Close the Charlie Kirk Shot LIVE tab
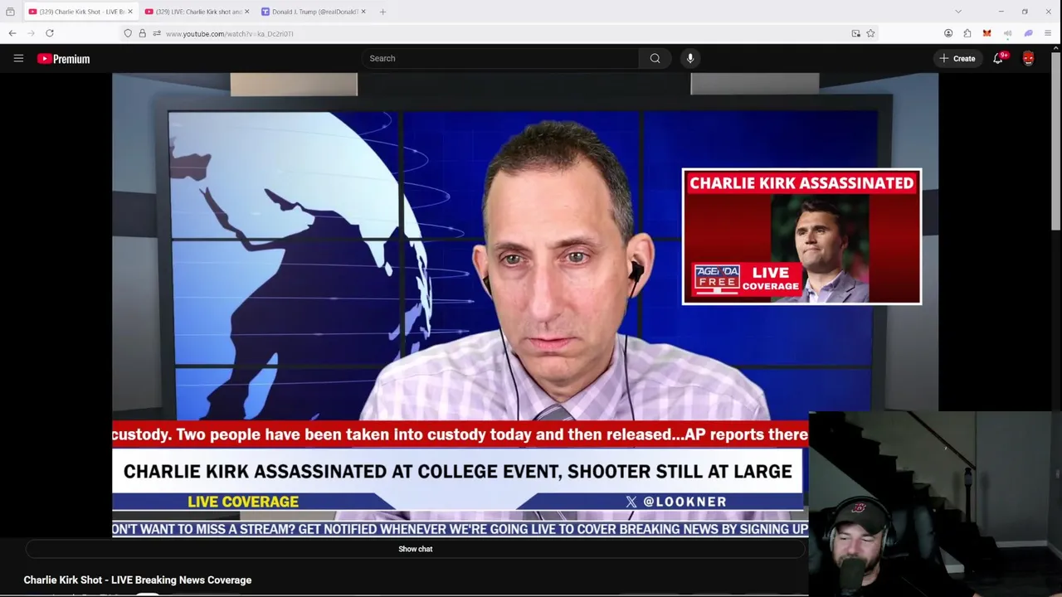The width and height of the screenshot is (1062, 597). 131,12
